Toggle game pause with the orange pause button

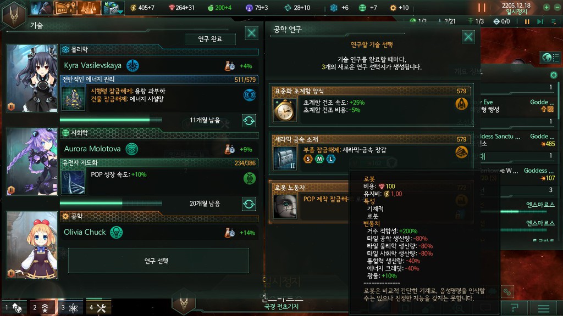click(482, 7)
